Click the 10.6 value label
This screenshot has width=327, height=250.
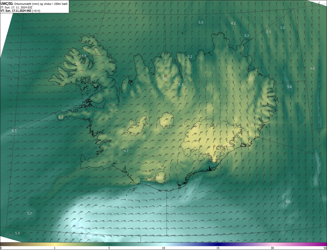[x=86, y=237]
